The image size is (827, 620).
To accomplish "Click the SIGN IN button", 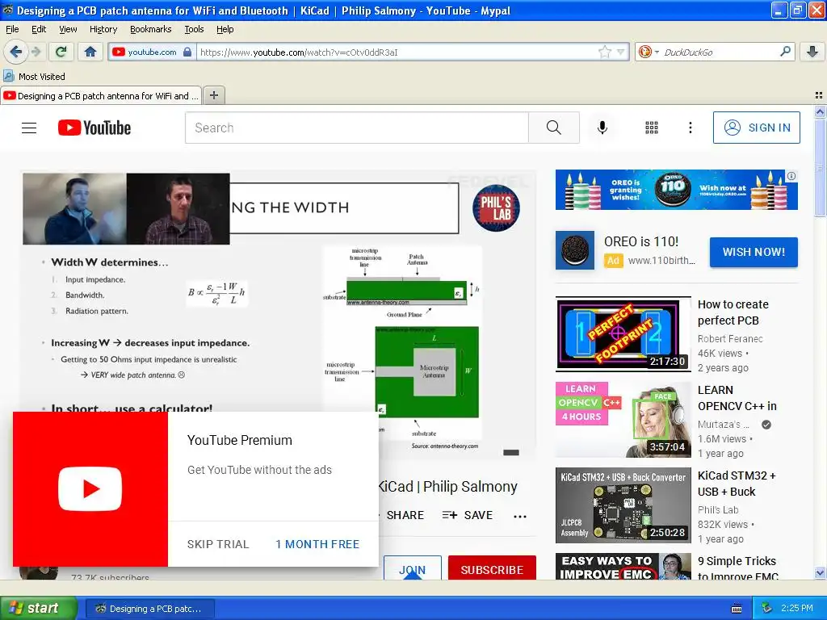I will tap(756, 128).
